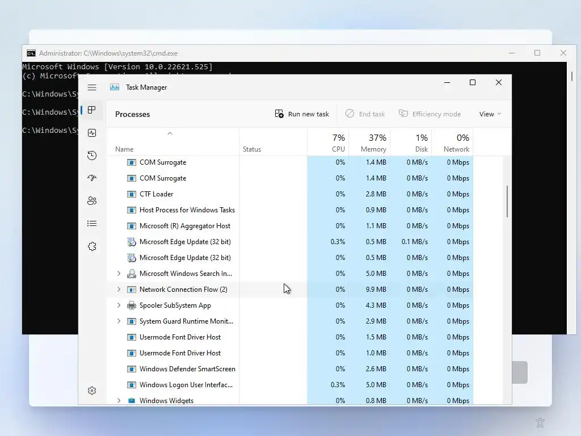Click the accessibility icon at bottom right
The height and width of the screenshot is (436, 581).
click(x=540, y=422)
